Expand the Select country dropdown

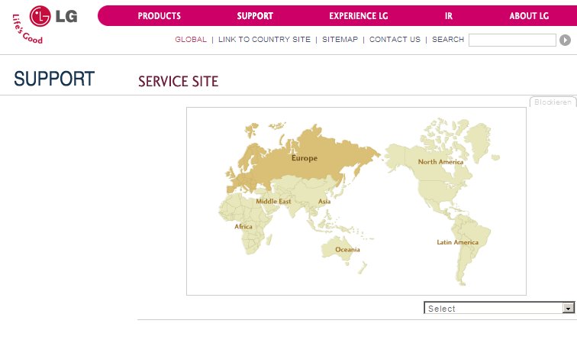[493, 308]
